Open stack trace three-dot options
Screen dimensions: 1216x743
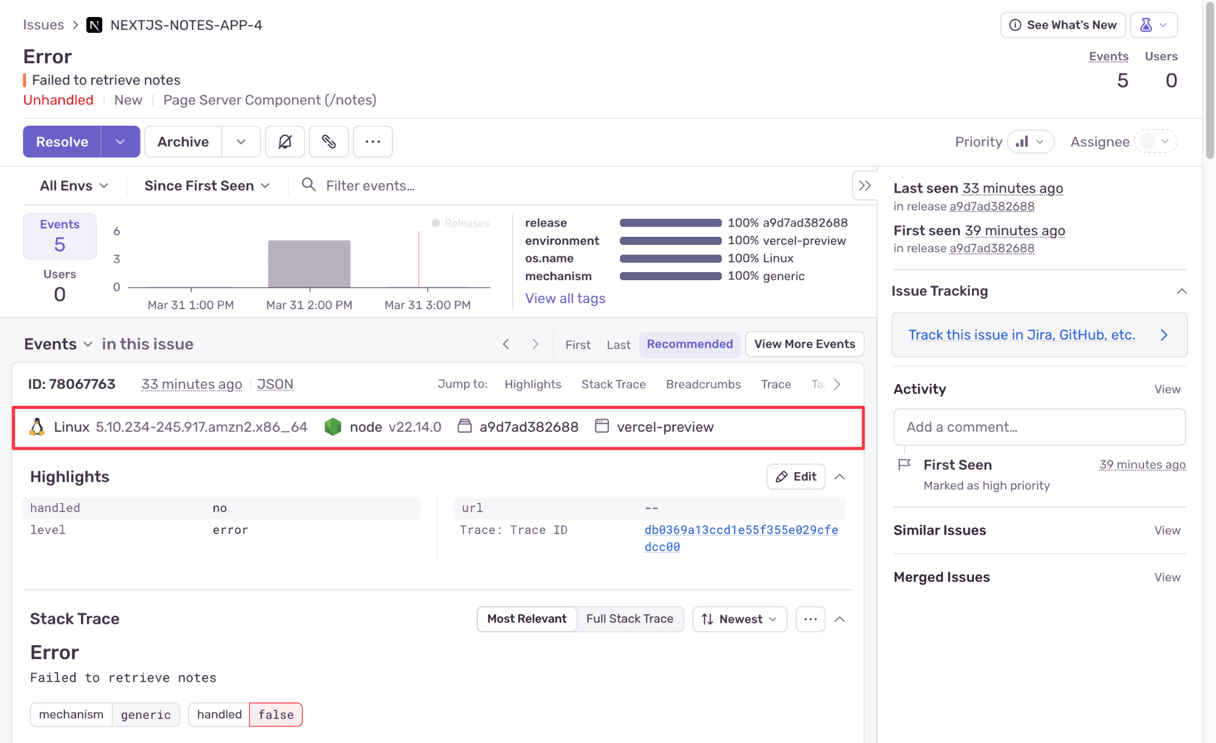click(810, 619)
